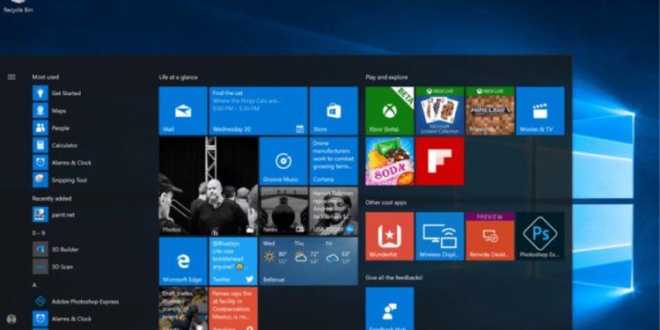Open the Flipboard tile
Viewport: 660px width, 330px height.
(440, 161)
